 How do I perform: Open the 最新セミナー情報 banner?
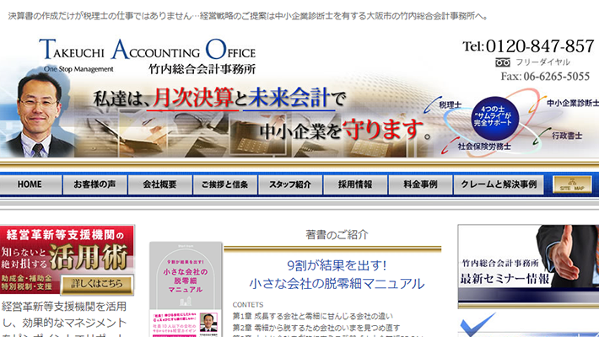click(x=528, y=266)
